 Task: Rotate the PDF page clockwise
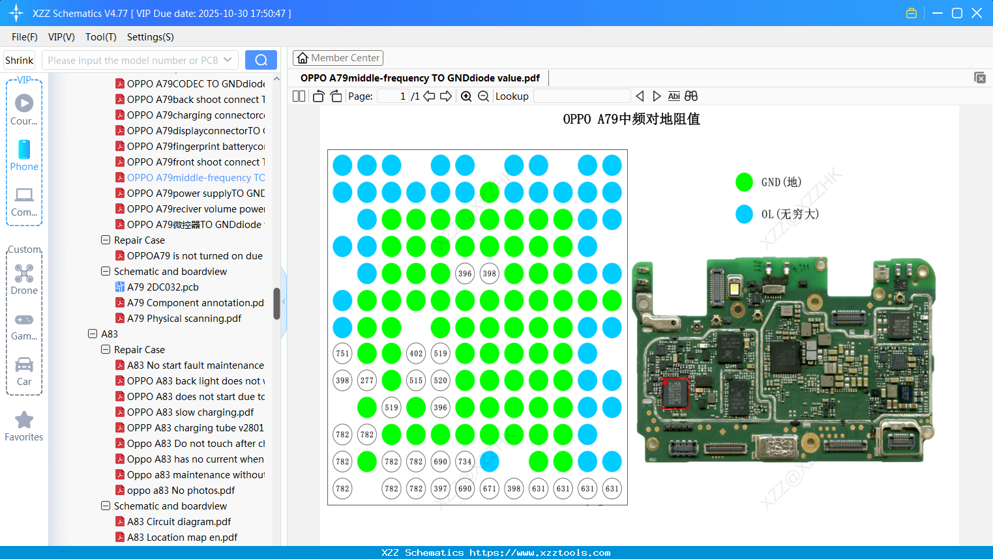click(x=336, y=96)
